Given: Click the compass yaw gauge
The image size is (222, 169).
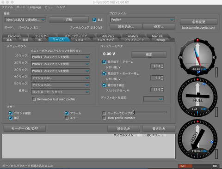Looking at the screenshot, I should [x=197, y=57].
